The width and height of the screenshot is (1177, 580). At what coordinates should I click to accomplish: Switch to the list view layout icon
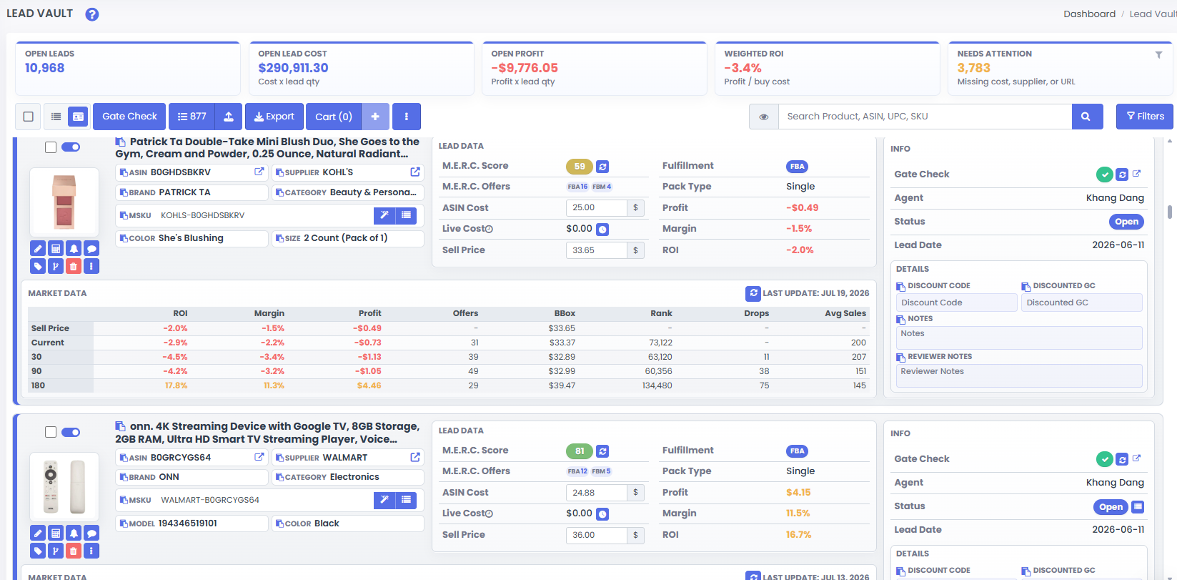tap(56, 117)
